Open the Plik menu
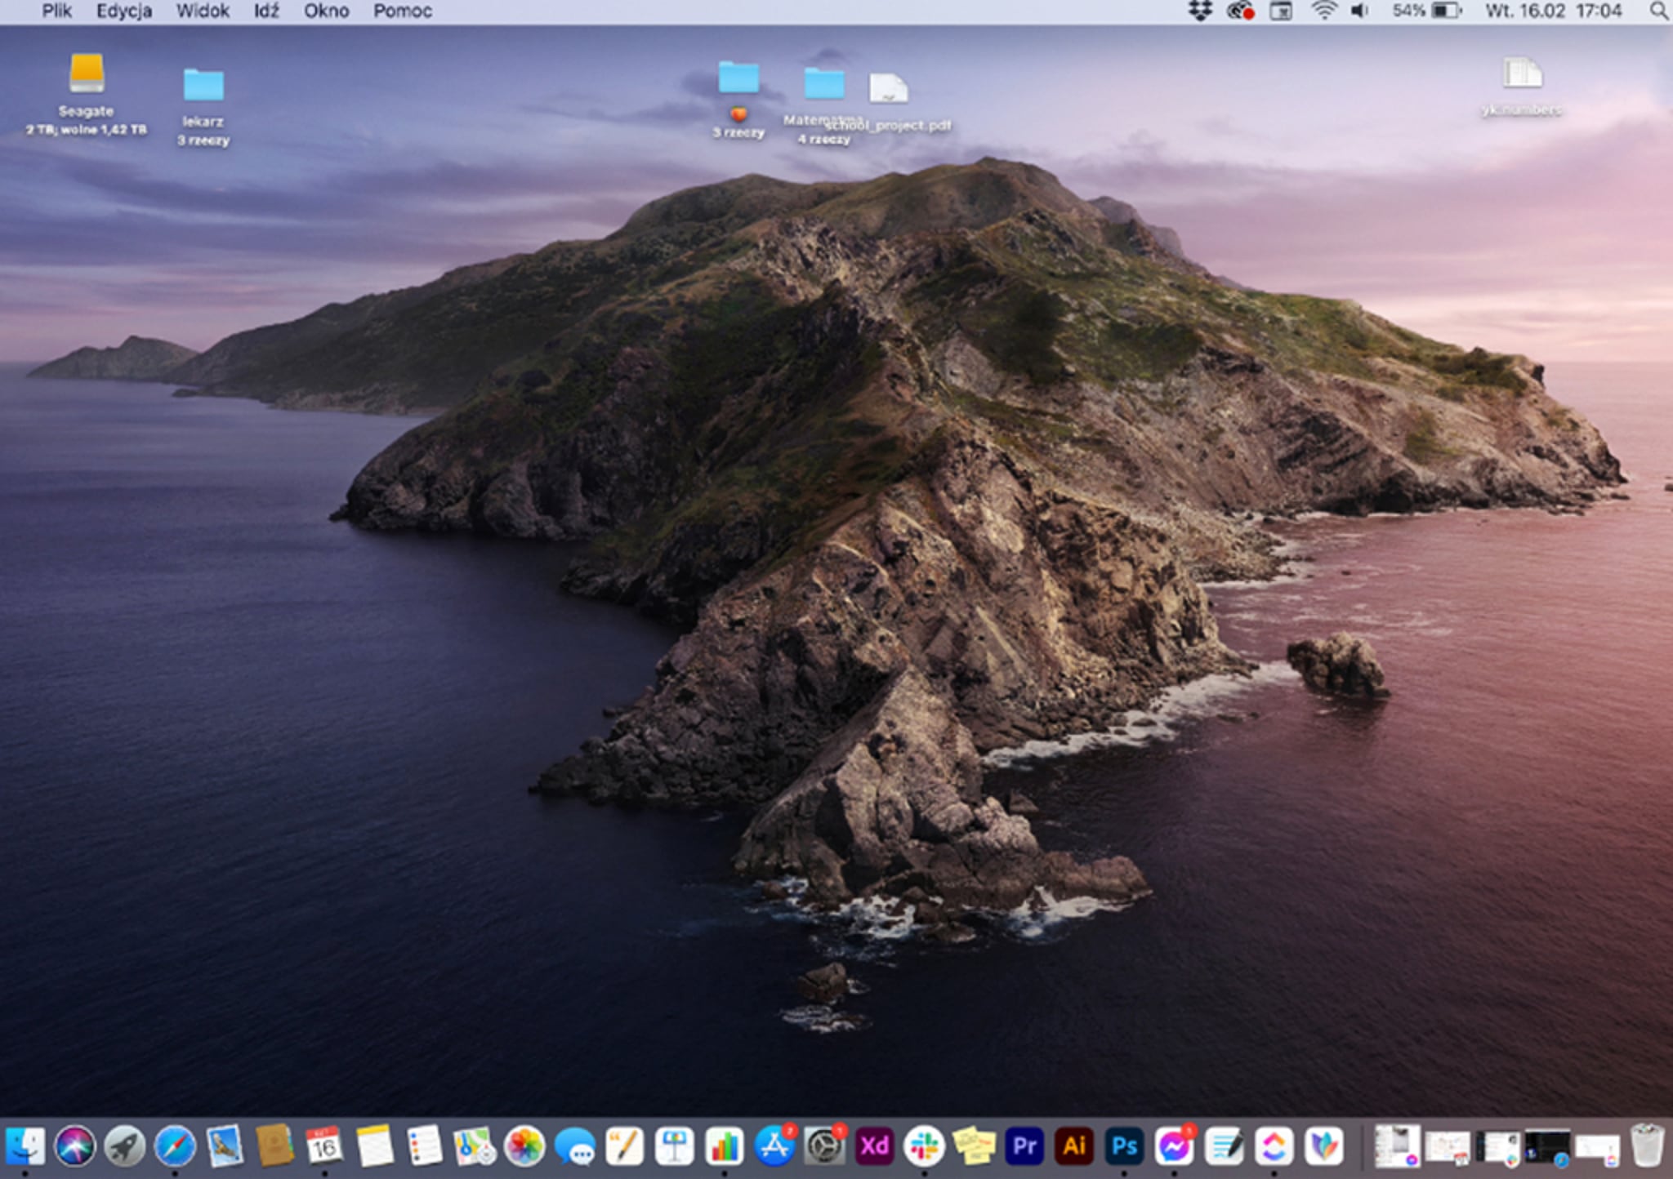 tap(56, 11)
